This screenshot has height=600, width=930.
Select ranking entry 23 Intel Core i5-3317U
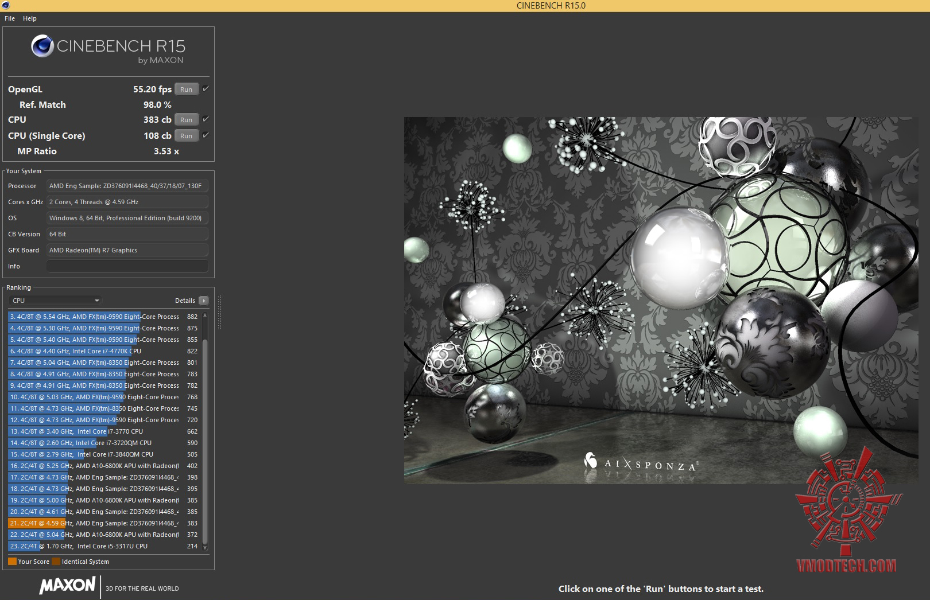pyautogui.click(x=103, y=546)
